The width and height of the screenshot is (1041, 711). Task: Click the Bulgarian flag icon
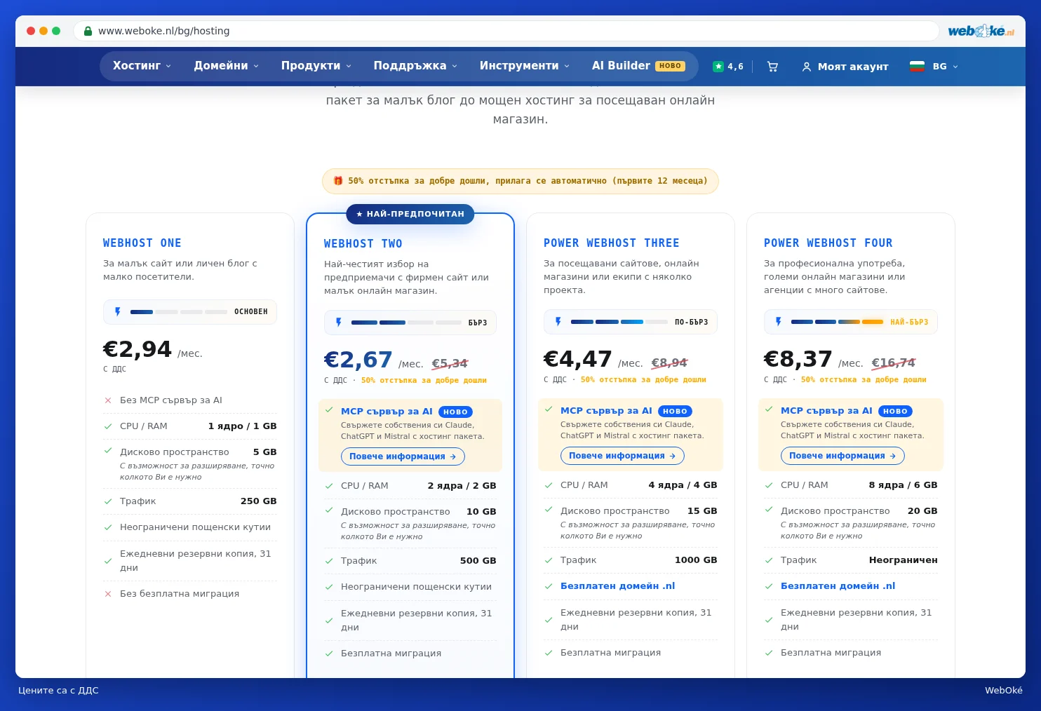click(917, 67)
